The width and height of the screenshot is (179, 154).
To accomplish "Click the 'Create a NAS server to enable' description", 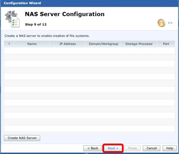I will pos(47,36).
